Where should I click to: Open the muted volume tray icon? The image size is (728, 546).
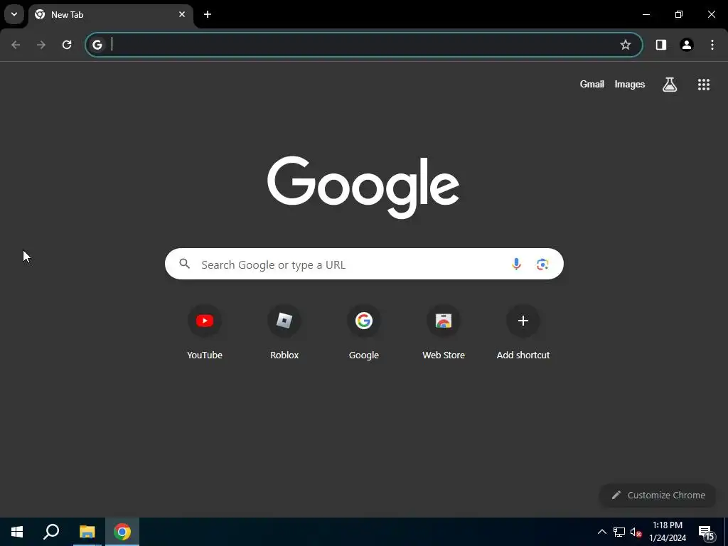636,532
